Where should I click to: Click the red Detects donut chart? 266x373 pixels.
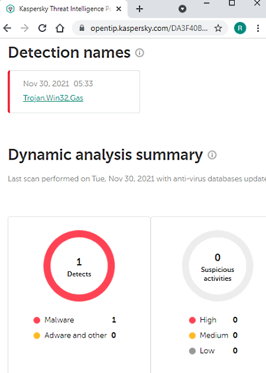(79, 266)
